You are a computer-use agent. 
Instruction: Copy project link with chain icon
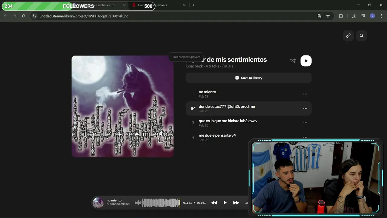point(348,36)
